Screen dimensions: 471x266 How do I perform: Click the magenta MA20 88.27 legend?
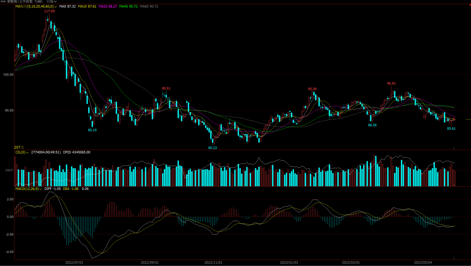tap(108, 6)
